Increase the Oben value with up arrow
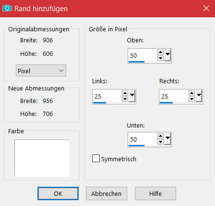 (x=160, y=52)
